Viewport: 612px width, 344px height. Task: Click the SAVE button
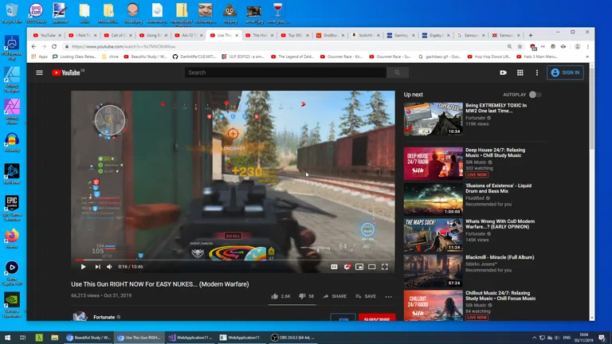click(x=366, y=296)
